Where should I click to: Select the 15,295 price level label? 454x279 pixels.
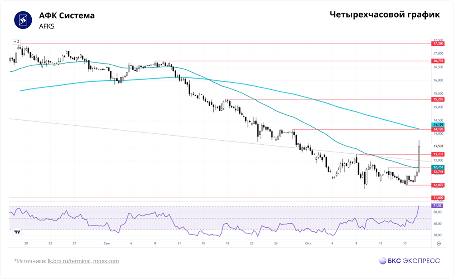[x=438, y=99]
